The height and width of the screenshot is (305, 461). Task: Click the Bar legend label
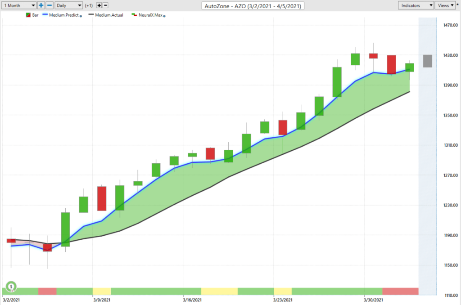click(35, 15)
